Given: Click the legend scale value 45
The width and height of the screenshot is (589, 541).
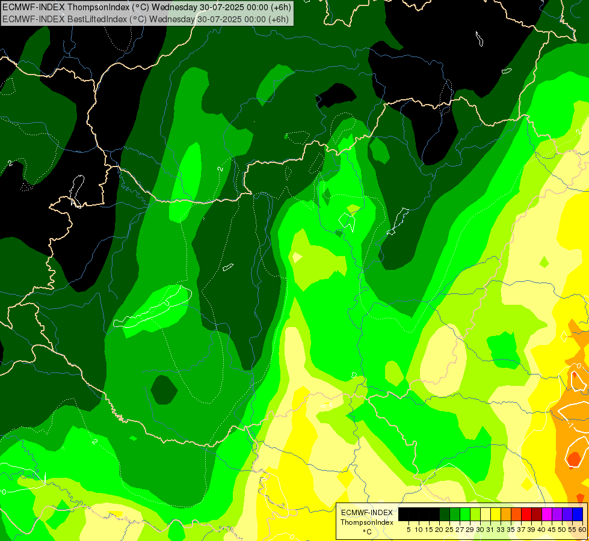Looking at the screenshot, I should (x=552, y=530).
